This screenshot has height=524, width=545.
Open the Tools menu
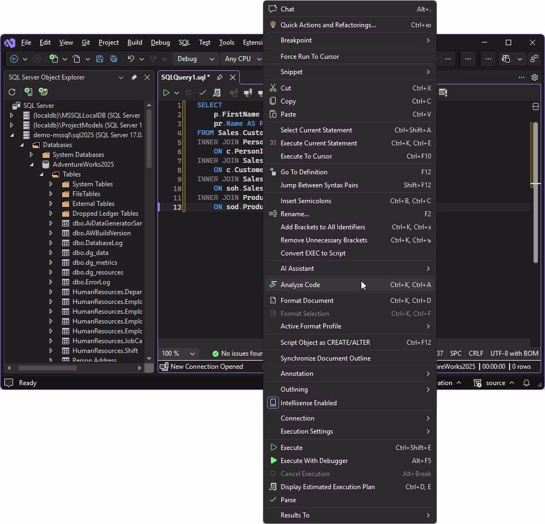point(227,42)
